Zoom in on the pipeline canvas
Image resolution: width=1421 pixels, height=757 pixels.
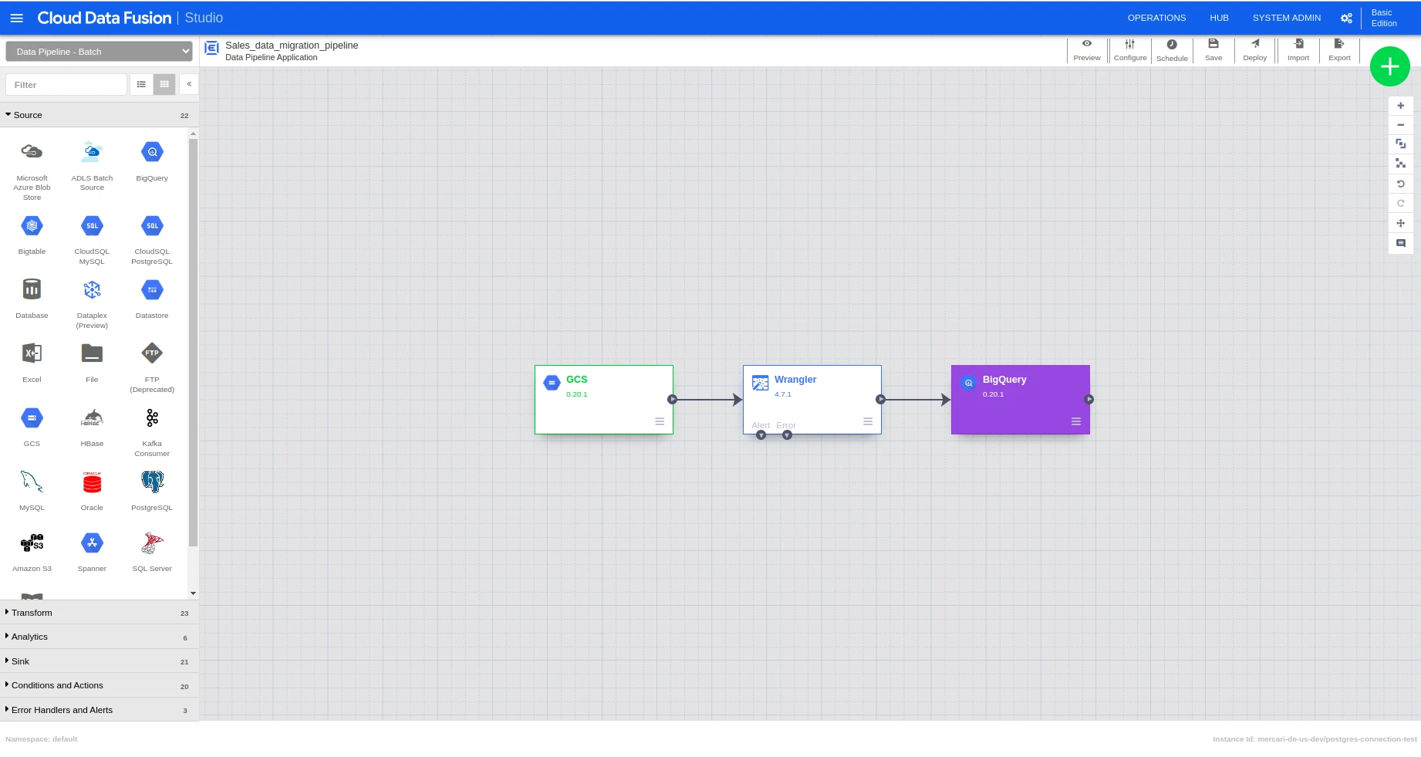click(1400, 106)
